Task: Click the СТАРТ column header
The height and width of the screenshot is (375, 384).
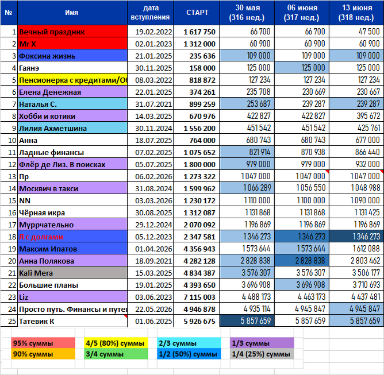Action: point(197,13)
